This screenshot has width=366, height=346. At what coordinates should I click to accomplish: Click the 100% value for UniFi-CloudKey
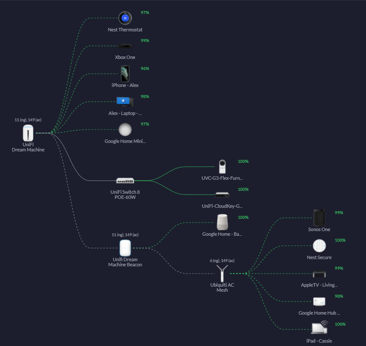pyautogui.click(x=243, y=189)
